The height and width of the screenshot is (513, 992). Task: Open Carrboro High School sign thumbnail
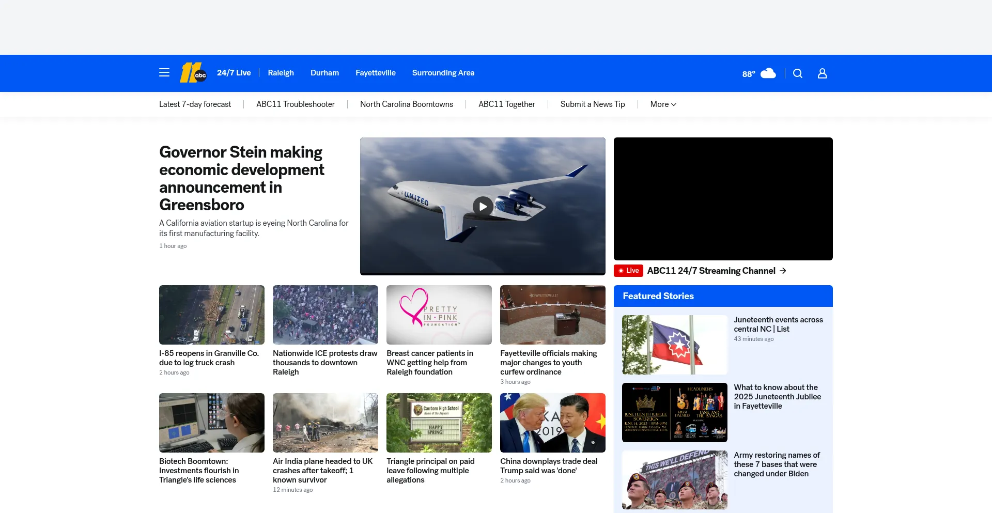(x=439, y=423)
